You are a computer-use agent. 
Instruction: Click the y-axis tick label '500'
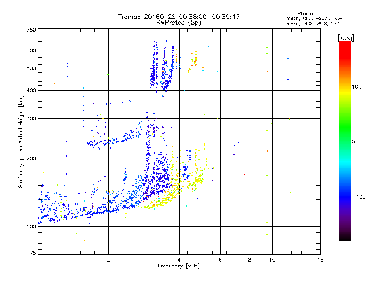(31, 68)
